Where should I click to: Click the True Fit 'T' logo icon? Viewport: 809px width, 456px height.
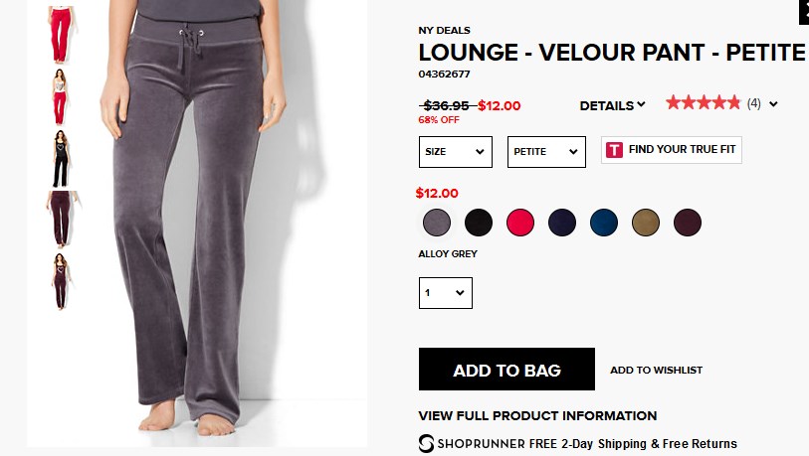pyautogui.click(x=614, y=150)
